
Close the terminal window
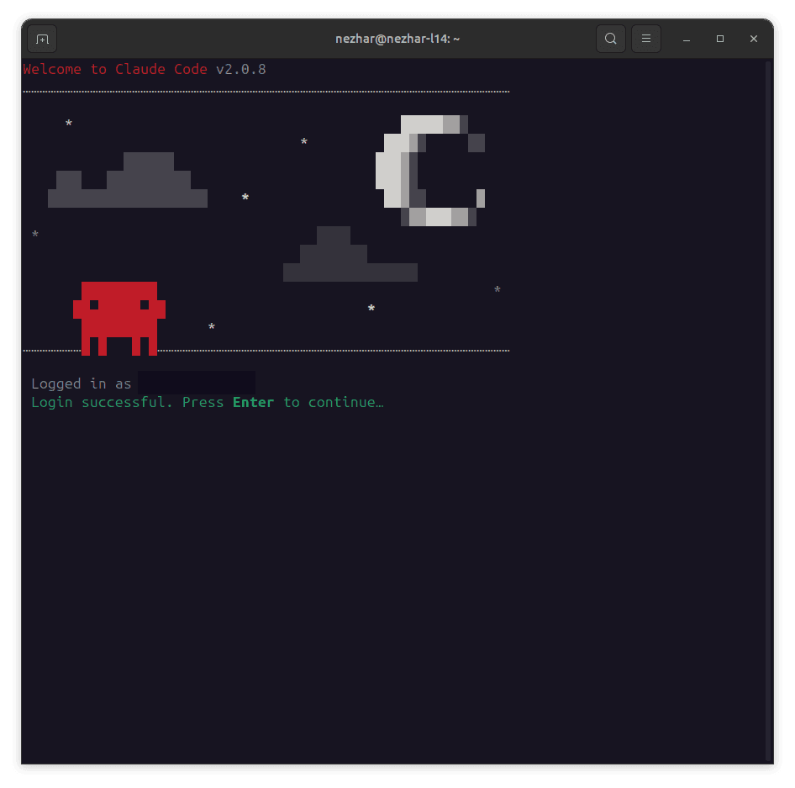coord(754,39)
